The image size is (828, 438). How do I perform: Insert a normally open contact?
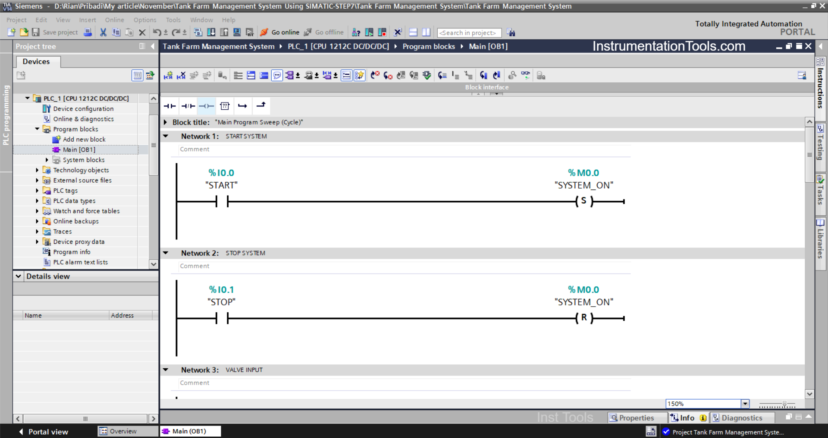point(169,106)
